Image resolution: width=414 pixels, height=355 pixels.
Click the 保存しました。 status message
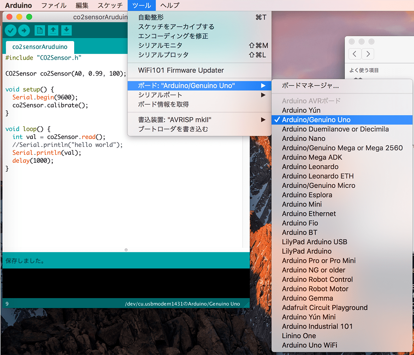[x=25, y=261]
